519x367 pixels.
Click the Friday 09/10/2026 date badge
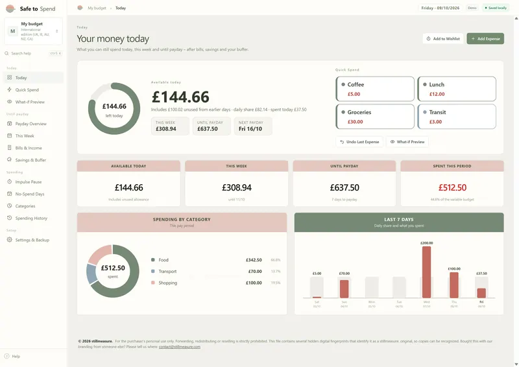coord(441,8)
